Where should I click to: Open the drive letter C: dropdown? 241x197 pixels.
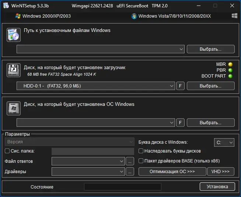pyautogui.click(x=224, y=143)
